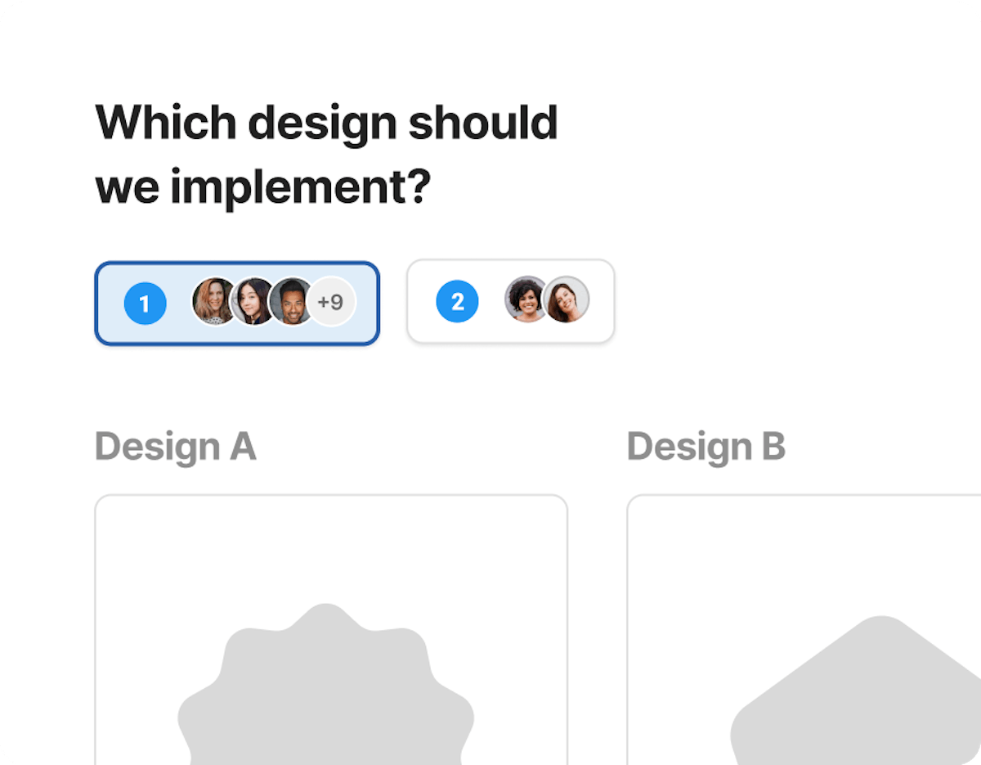Click the first voter avatar in option 1
981x765 pixels.
click(213, 302)
